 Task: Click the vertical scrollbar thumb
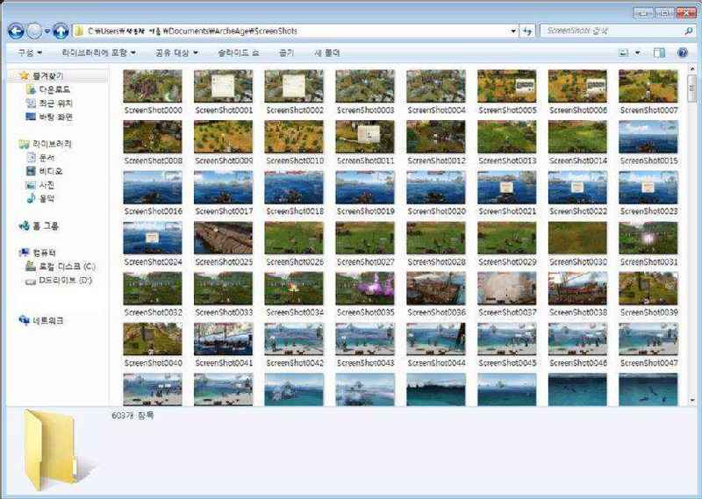tap(692, 89)
